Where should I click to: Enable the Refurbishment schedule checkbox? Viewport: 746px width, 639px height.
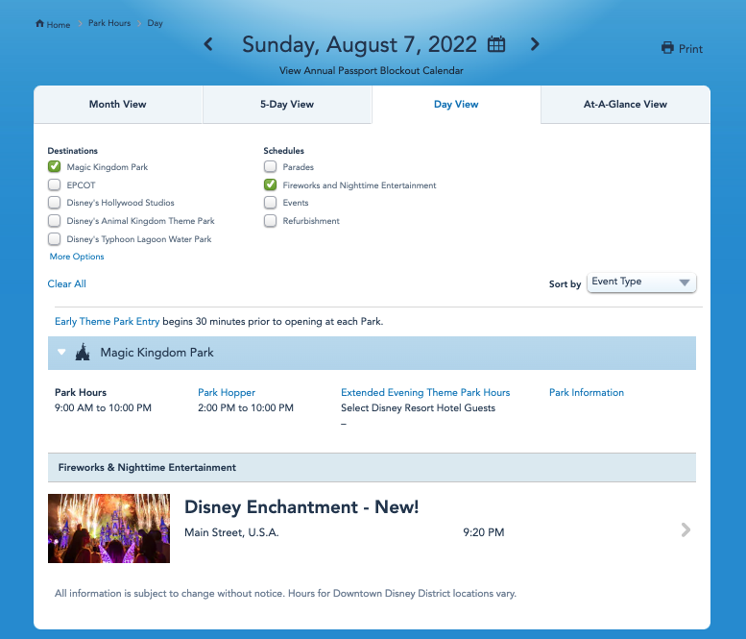[270, 220]
